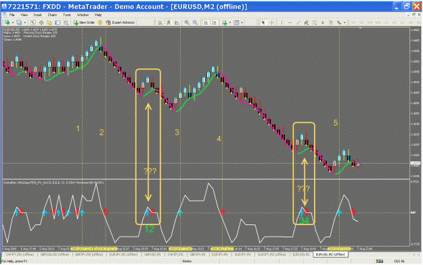Open the Help menu

[98, 15]
